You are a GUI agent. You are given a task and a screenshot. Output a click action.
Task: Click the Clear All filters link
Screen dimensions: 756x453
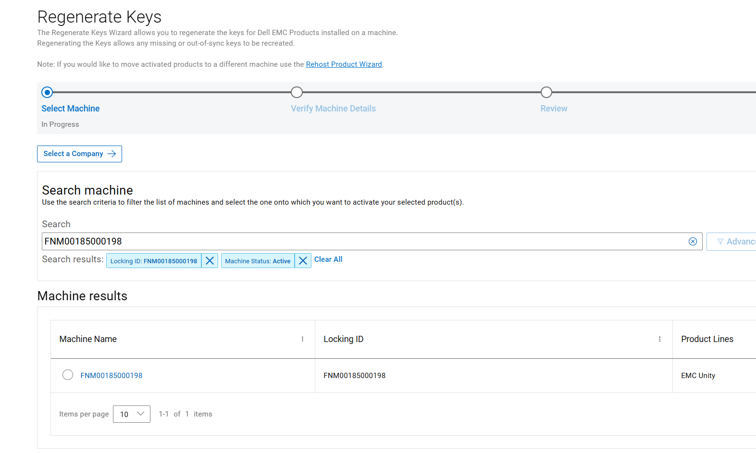tap(328, 259)
